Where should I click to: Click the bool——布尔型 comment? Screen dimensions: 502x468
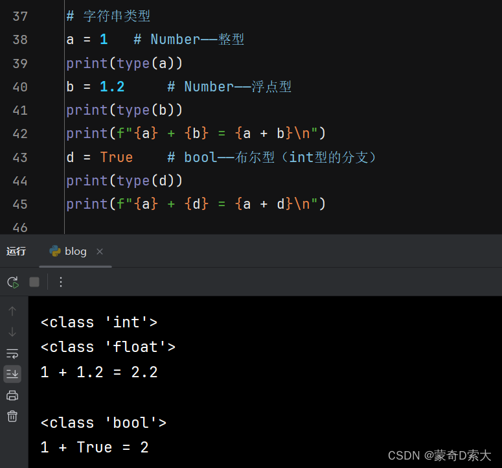click(271, 158)
